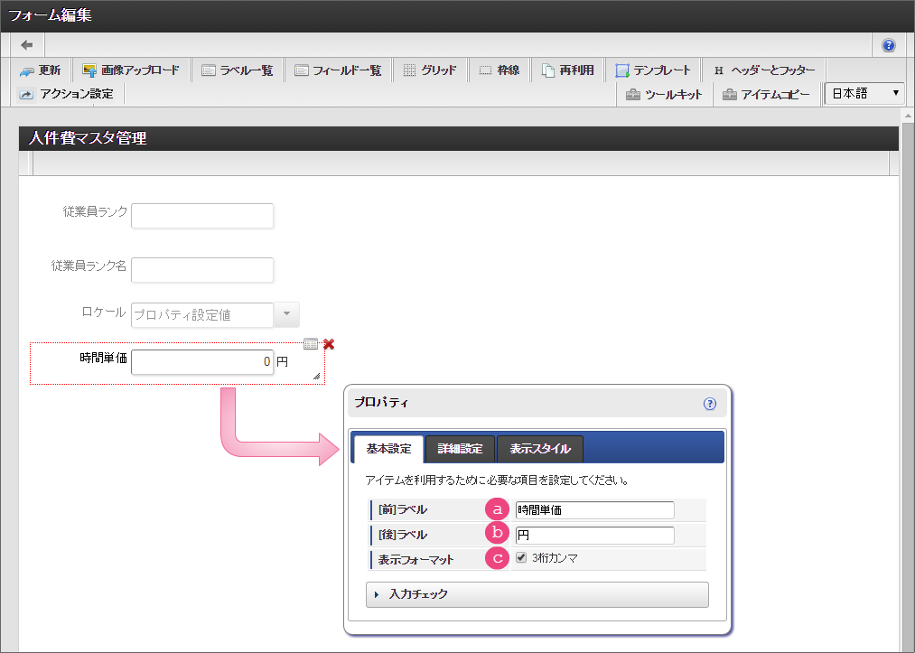Click the back arrow icon

pos(27,45)
